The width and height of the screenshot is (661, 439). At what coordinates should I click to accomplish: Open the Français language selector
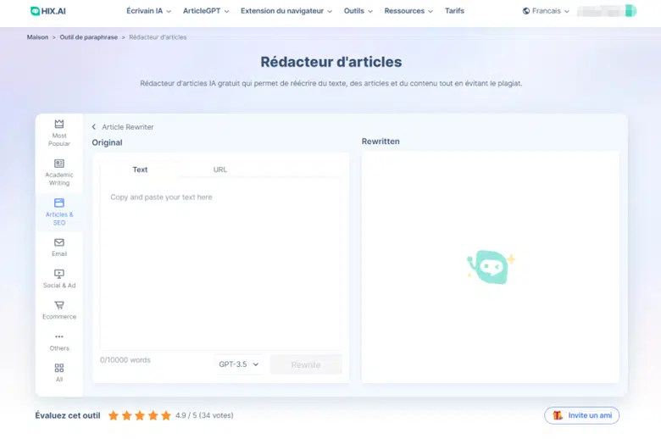coord(546,11)
